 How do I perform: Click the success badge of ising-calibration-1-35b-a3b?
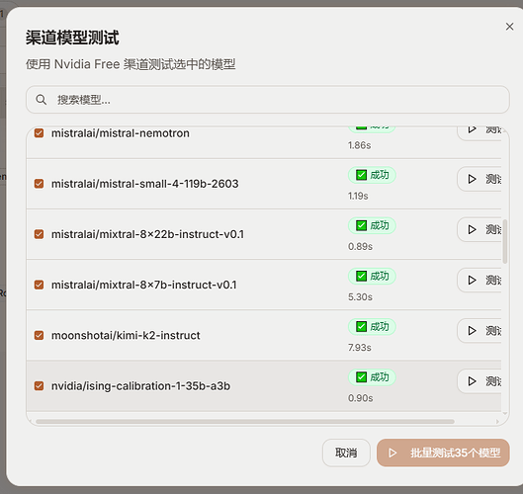[372, 377]
